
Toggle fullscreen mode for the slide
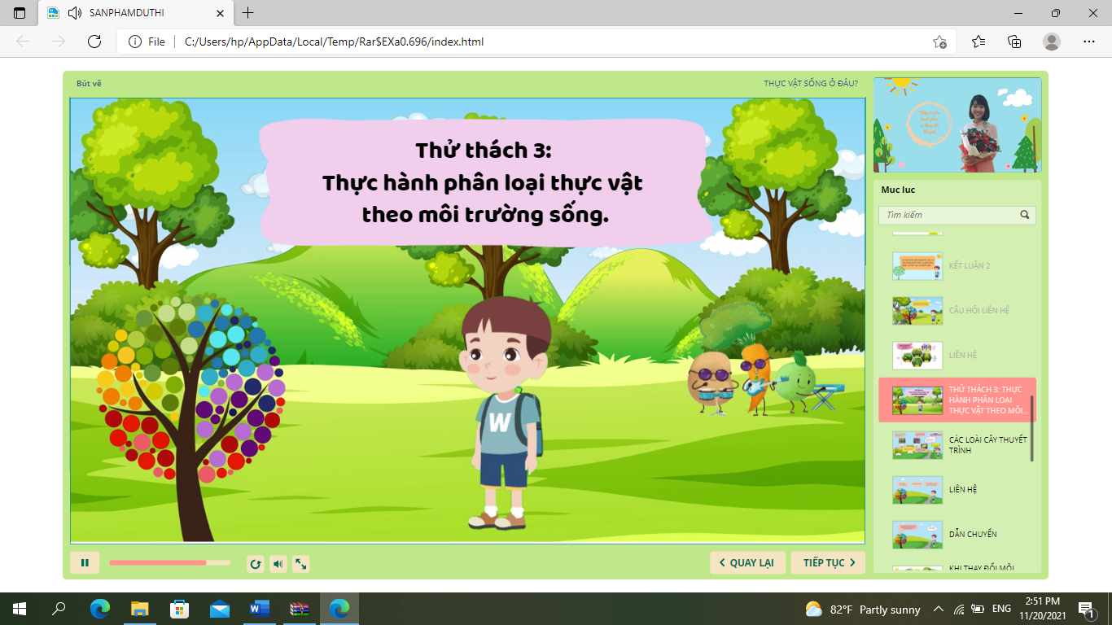[300, 563]
